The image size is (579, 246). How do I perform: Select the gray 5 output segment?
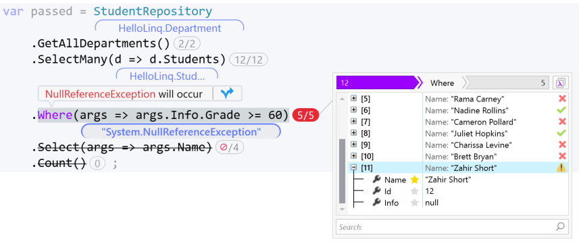tap(507, 82)
